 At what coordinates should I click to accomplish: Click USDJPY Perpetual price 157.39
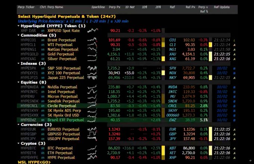pos(114,139)
